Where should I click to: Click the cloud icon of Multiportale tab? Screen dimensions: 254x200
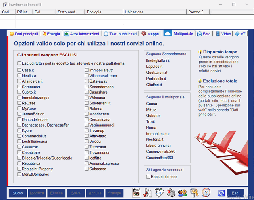(x=167, y=33)
